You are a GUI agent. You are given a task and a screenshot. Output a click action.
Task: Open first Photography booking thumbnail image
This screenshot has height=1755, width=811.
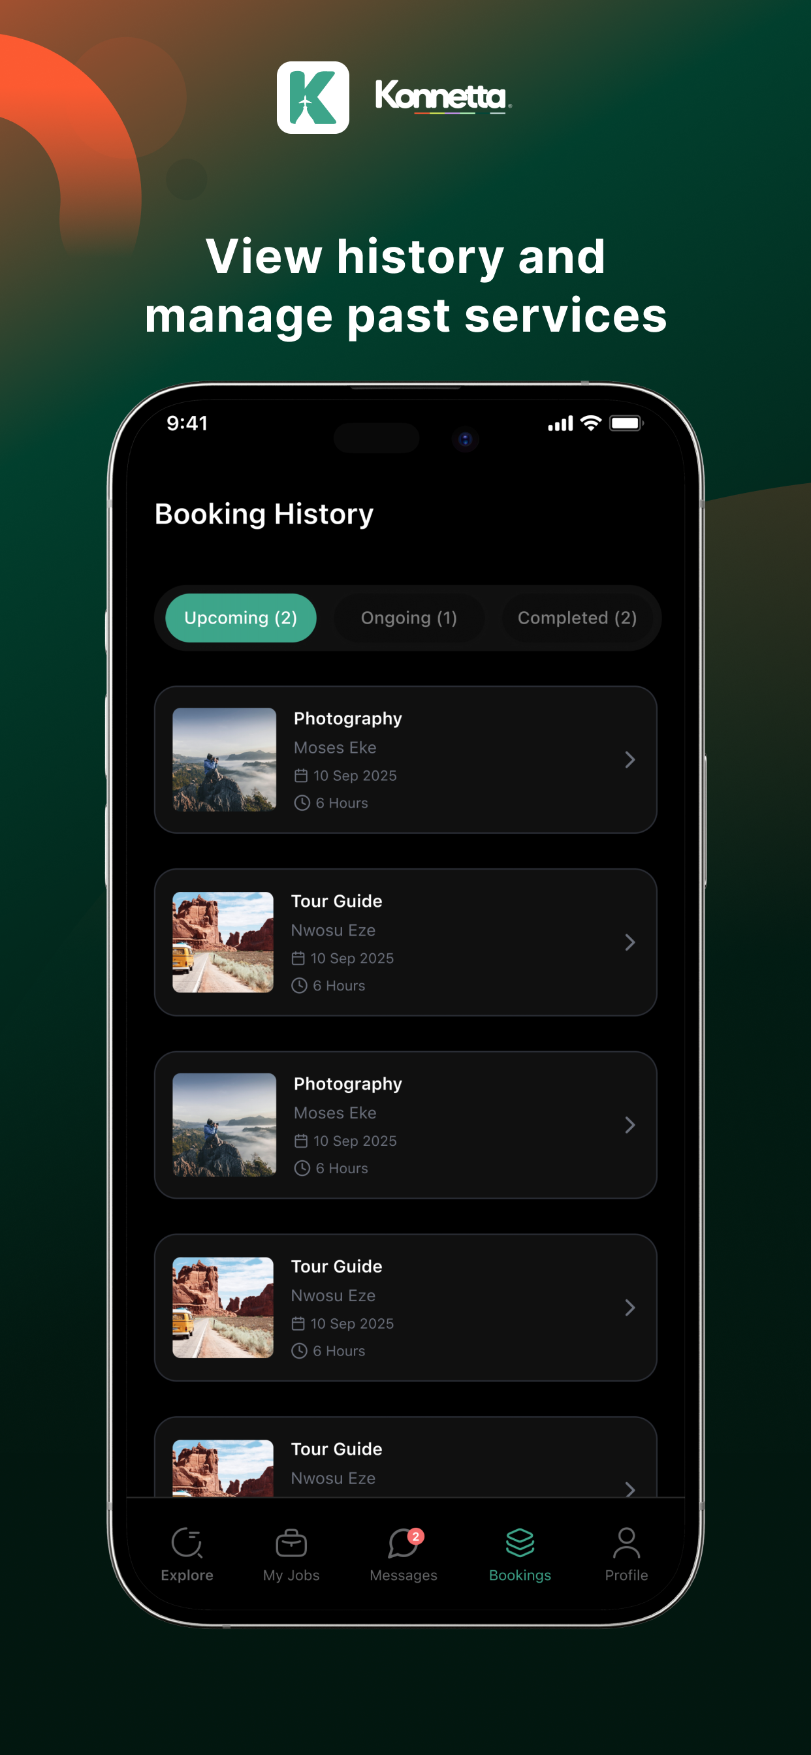pyautogui.click(x=224, y=759)
